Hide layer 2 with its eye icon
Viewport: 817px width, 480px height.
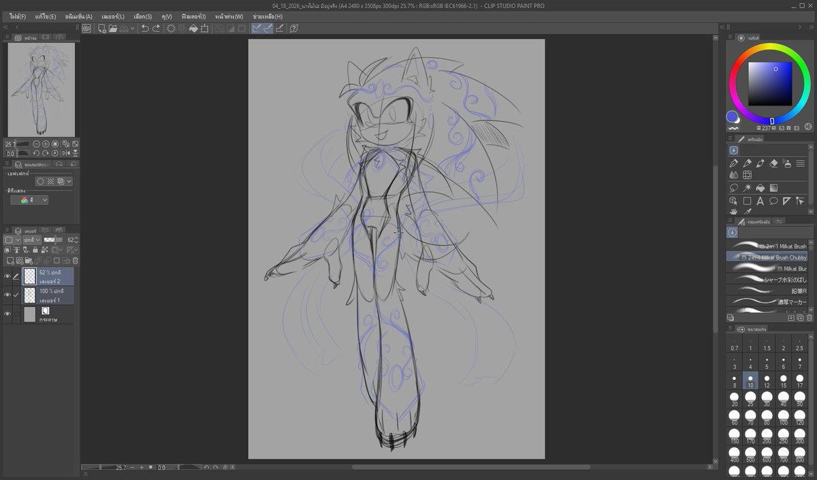tap(7, 276)
